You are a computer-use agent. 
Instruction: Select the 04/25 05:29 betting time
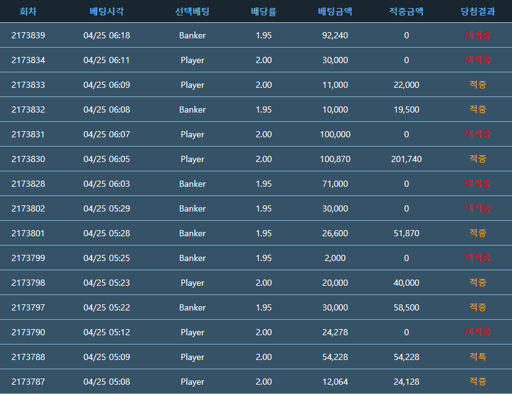106,208
